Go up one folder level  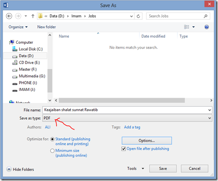tap(33, 16)
